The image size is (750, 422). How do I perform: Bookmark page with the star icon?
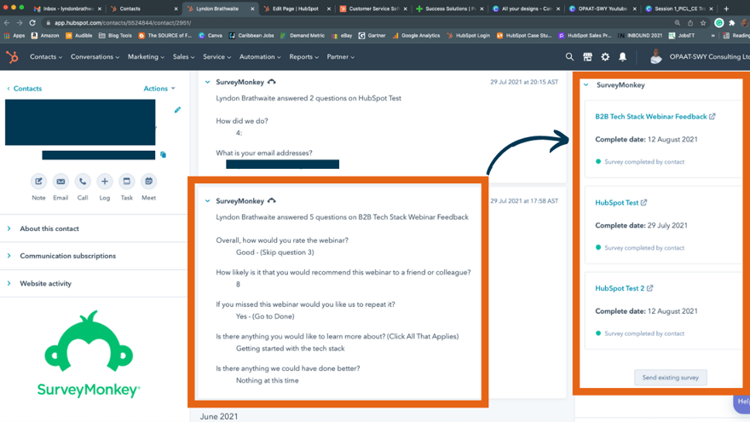pyautogui.click(x=703, y=22)
